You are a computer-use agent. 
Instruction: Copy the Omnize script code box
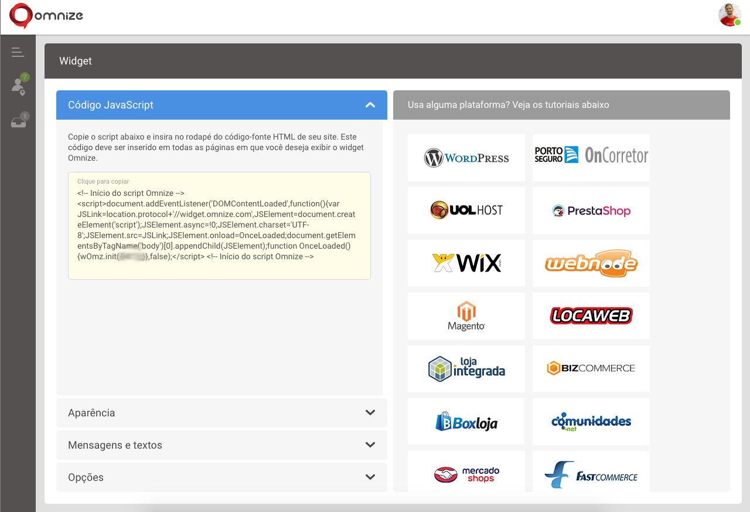[x=219, y=226]
